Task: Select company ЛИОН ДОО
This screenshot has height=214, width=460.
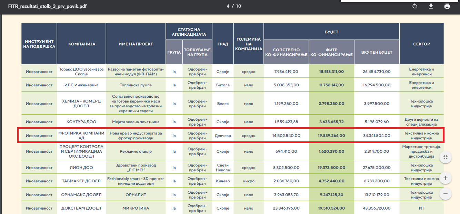Action: click(x=82, y=168)
